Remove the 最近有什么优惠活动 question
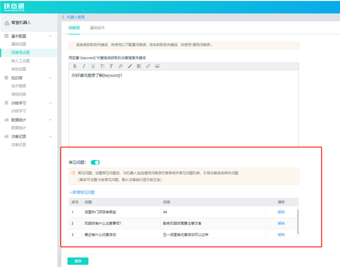340x267 pixels. tap(281, 235)
